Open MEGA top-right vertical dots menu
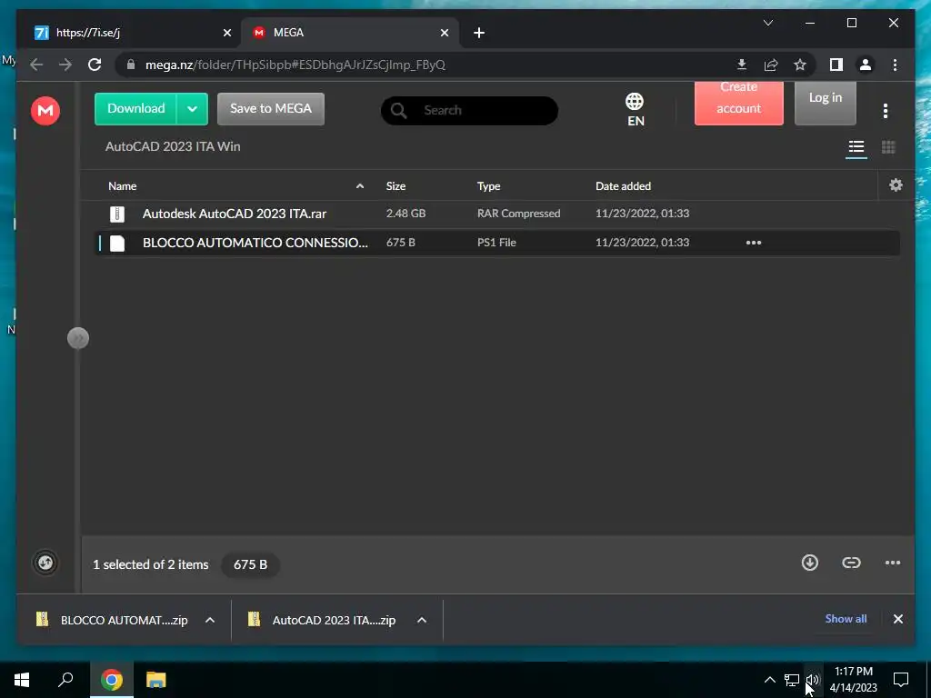The image size is (931, 698). pyautogui.click(x=886, y=110)
